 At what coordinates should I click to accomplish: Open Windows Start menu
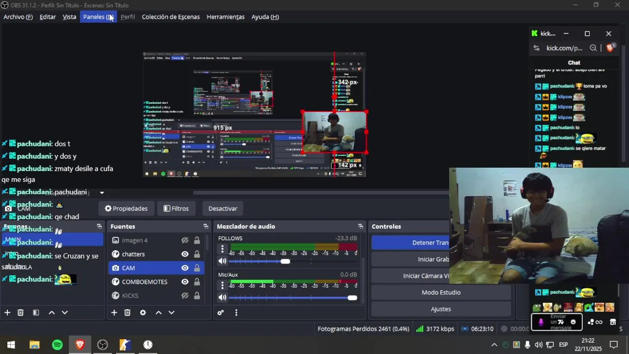[11, 345]
